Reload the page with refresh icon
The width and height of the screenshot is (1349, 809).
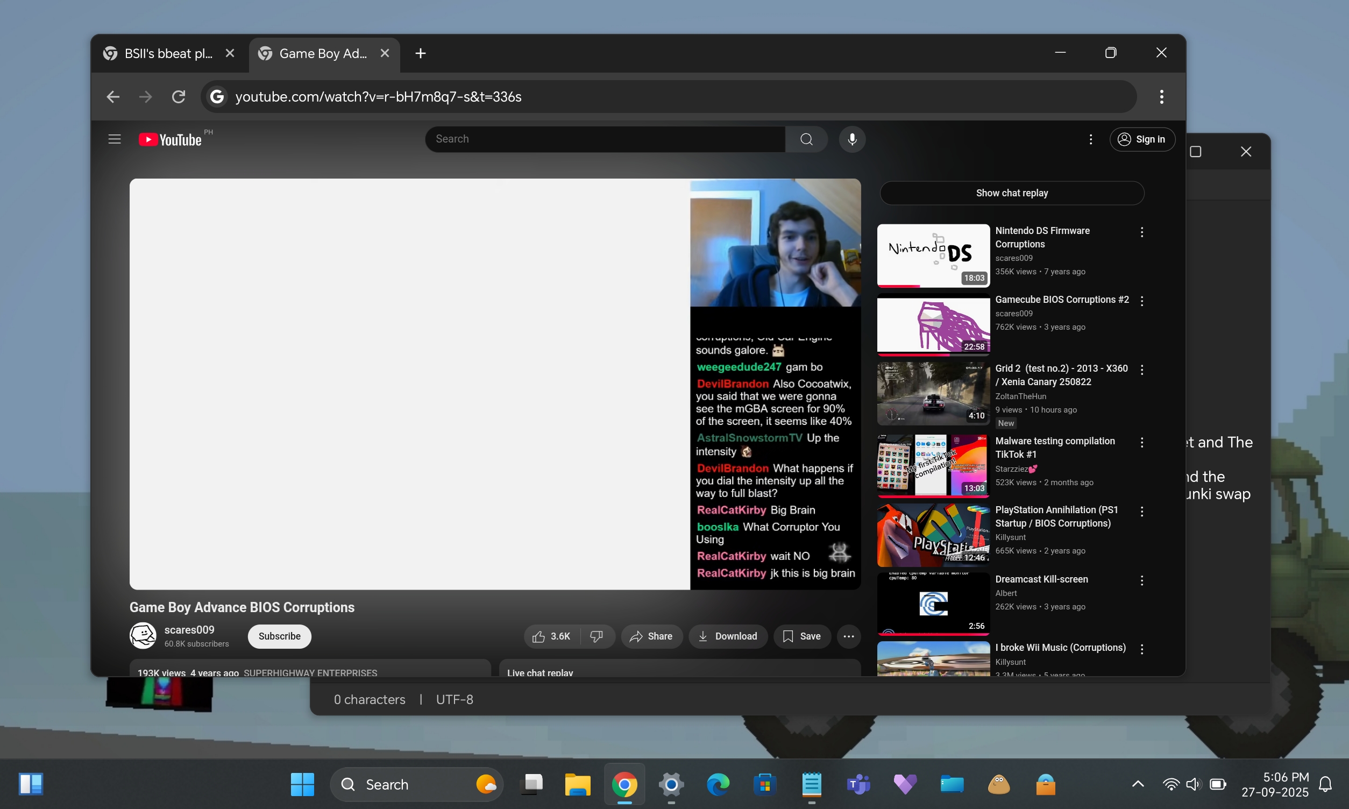click(179, 97)
